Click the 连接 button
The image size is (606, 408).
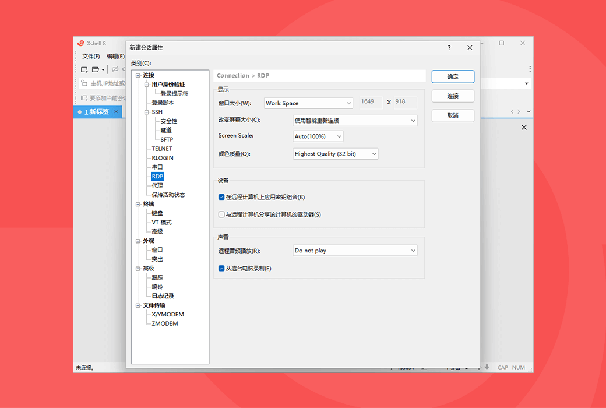pos(453,96)
